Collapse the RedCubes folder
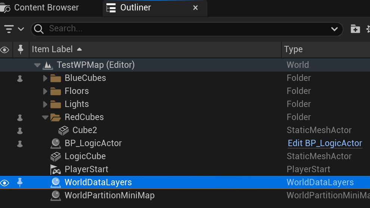The image size is (370, 208). point(45,117)
